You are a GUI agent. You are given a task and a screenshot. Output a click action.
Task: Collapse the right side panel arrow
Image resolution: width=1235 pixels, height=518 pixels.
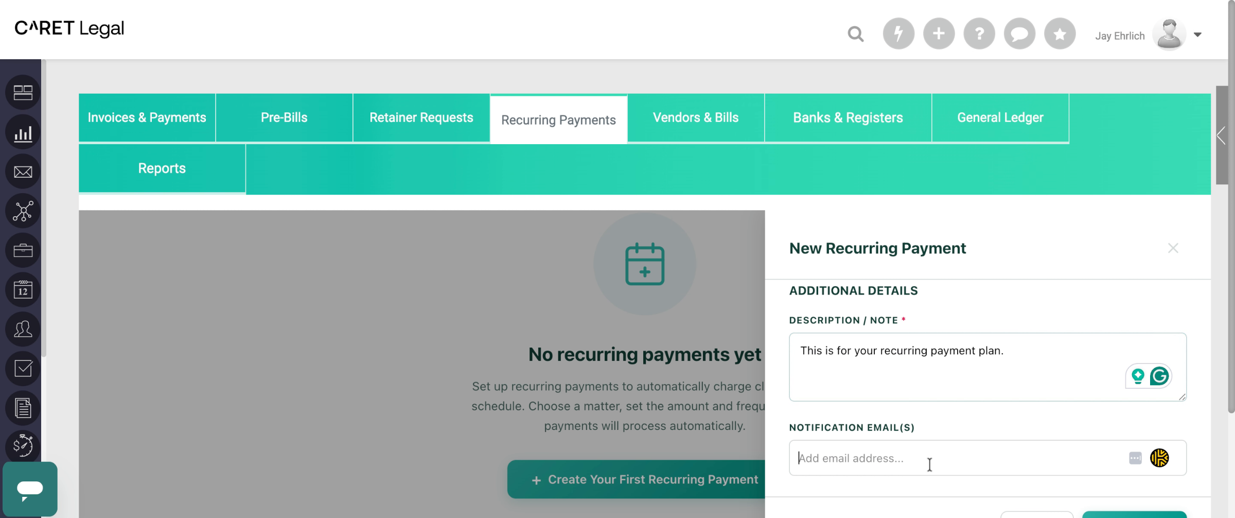click(1221, 135)
